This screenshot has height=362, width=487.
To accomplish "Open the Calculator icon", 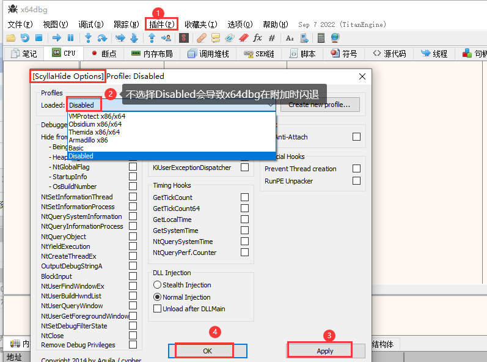I will click(321, 38).
